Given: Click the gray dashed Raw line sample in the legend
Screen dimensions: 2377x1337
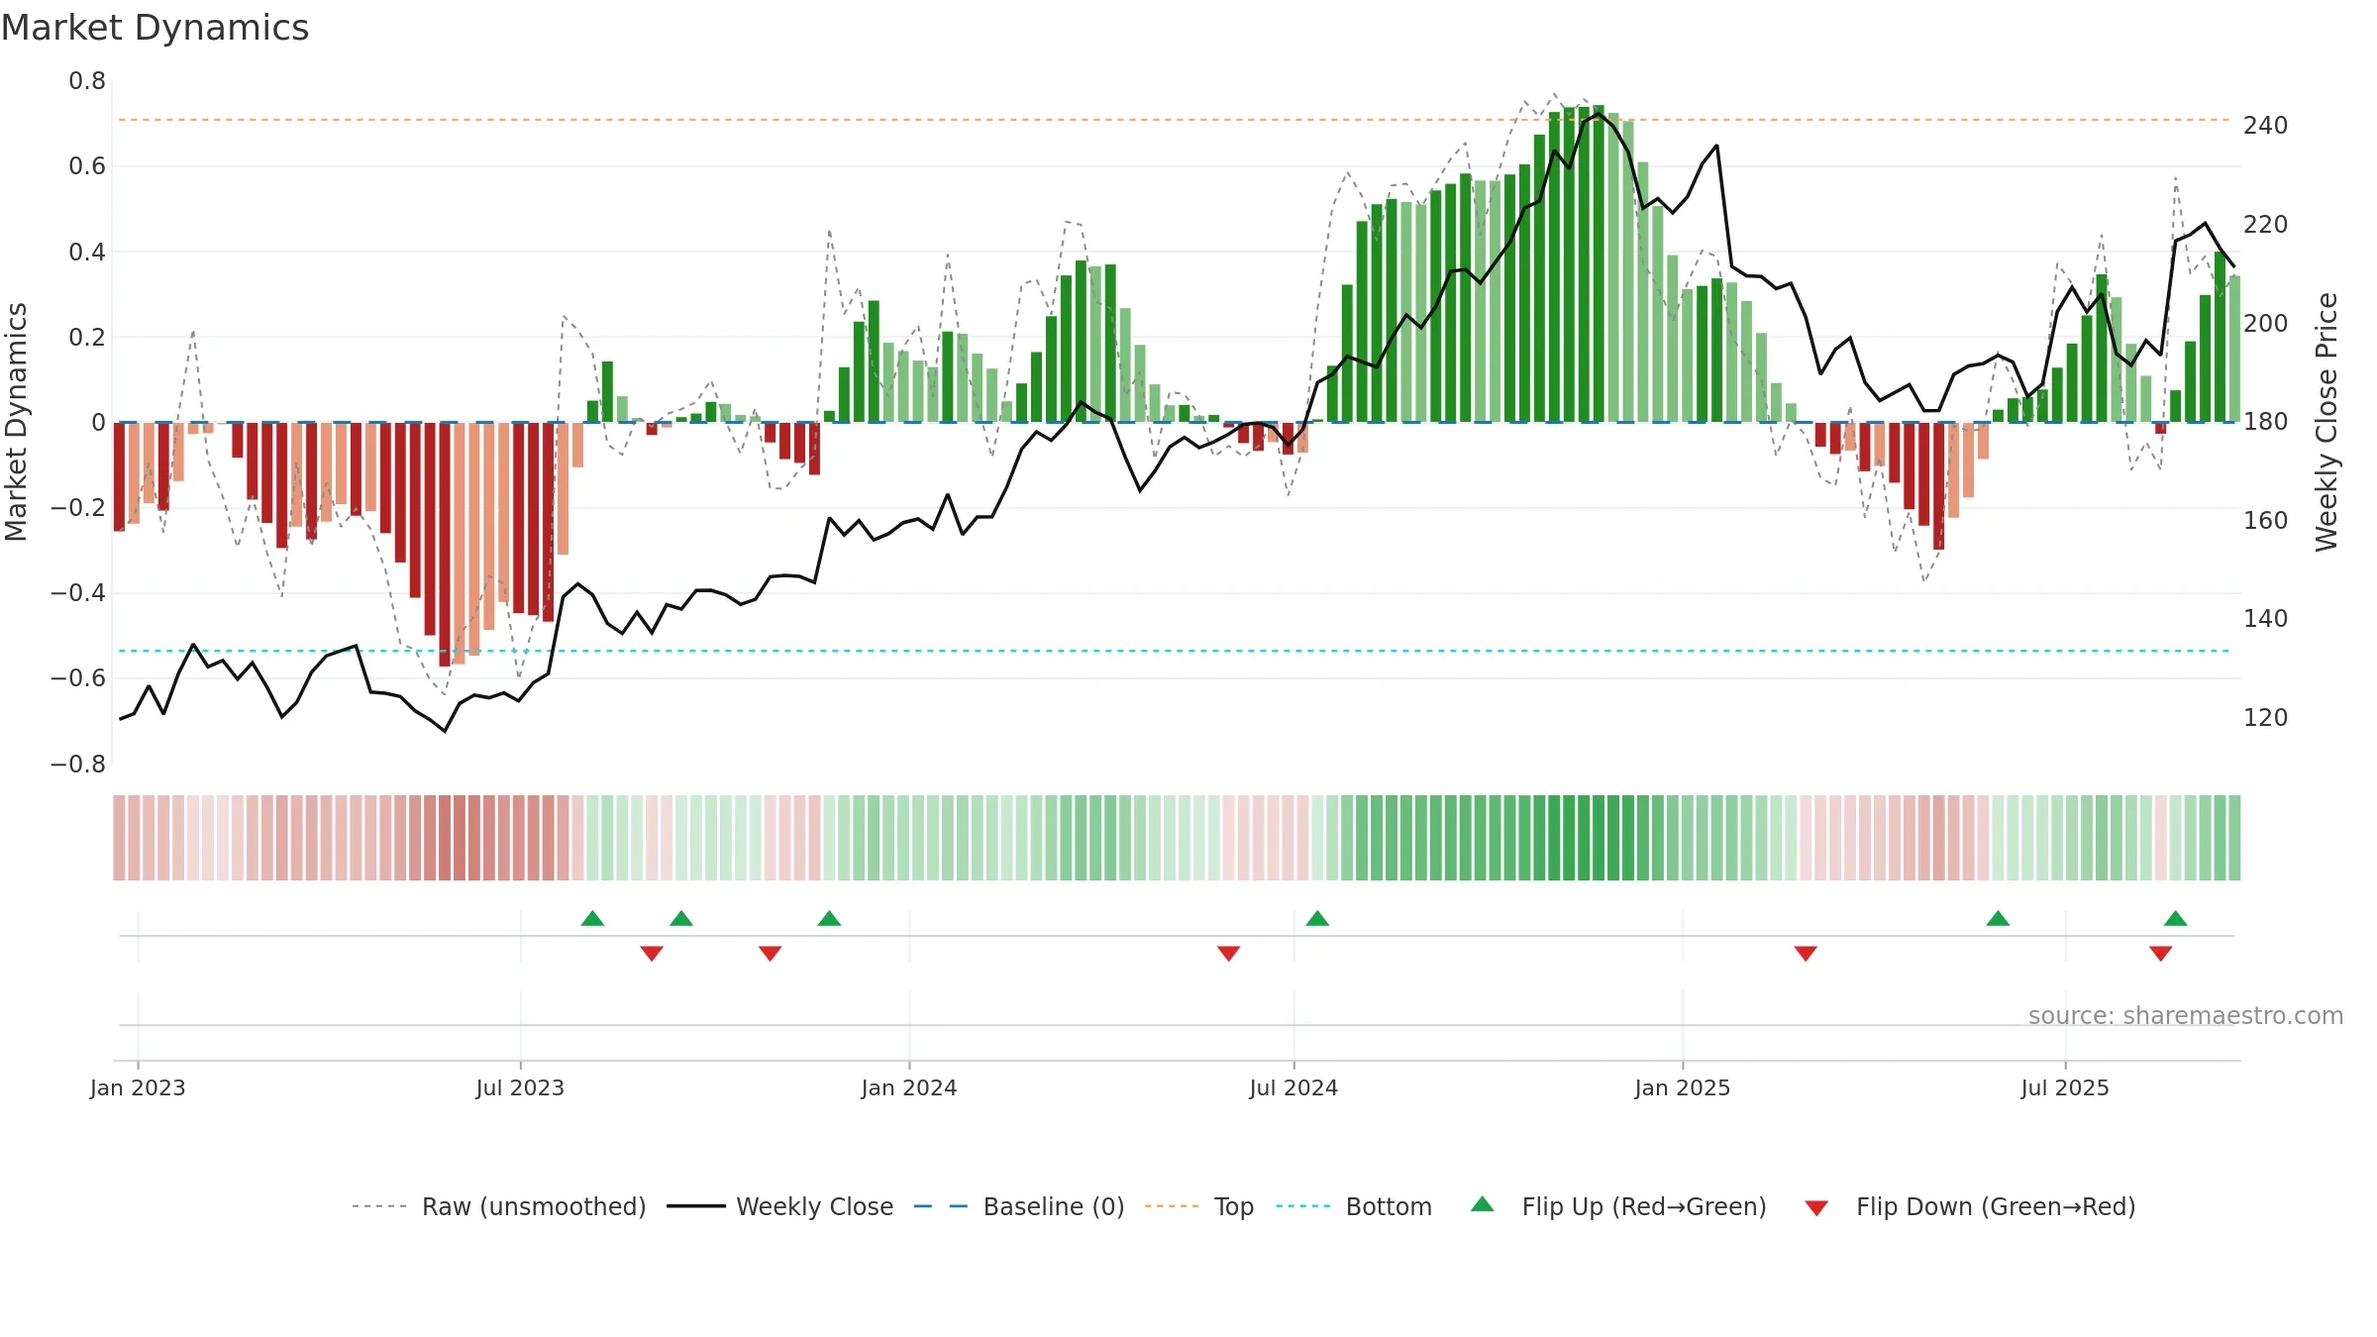Looking at the screenshot, I should [x=379, y=1206].
